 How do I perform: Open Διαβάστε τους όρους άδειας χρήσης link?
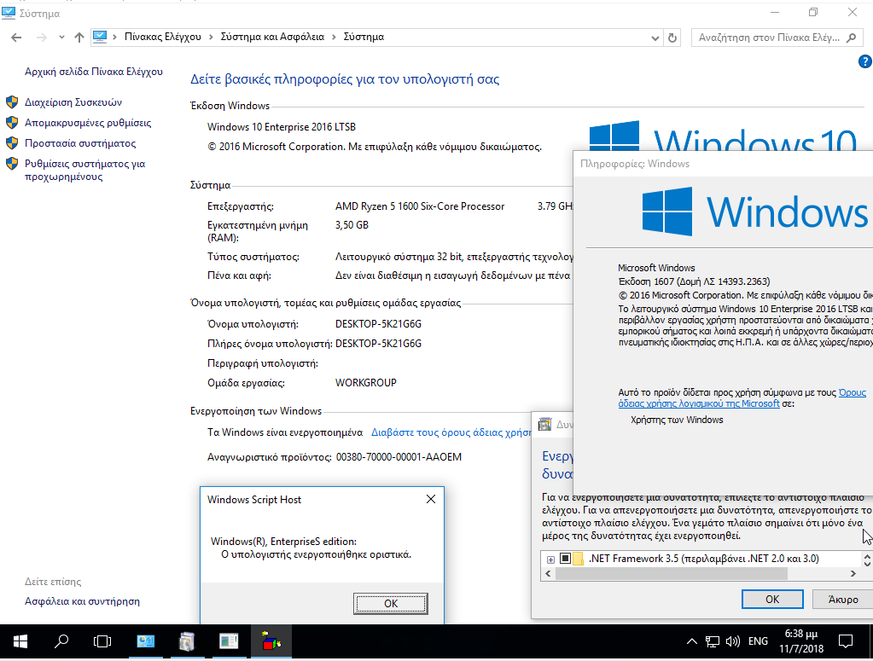tap(451, 432)
